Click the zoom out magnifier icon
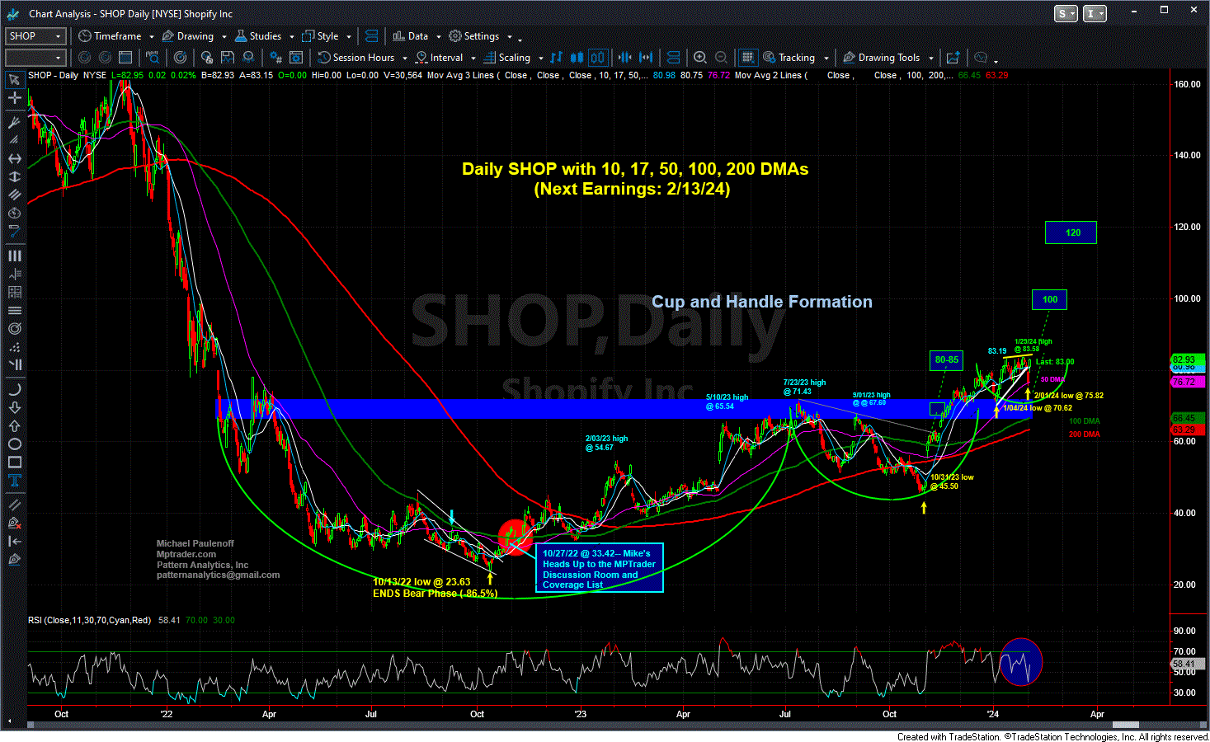 click(721, 58)
